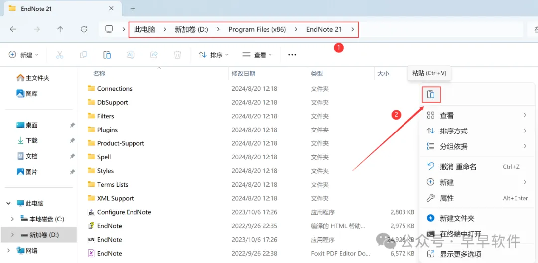538x263 pixels.
Task: Choose 显示更多选项 in context menu
Action: coord(477,254)
